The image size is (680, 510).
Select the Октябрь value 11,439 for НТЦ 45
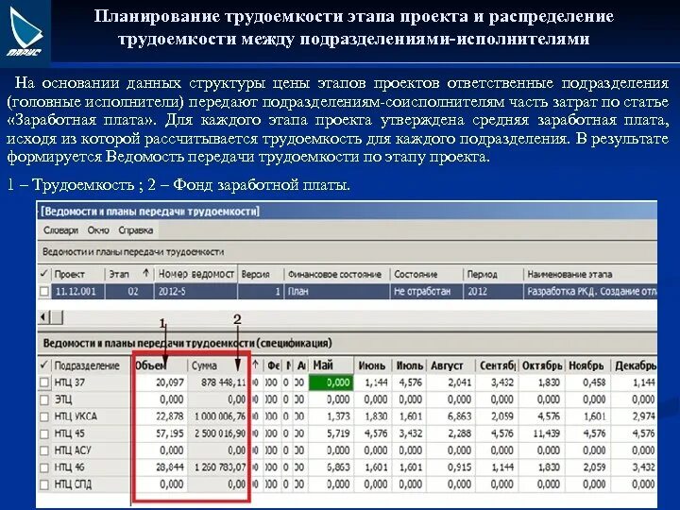click(547, 433)
